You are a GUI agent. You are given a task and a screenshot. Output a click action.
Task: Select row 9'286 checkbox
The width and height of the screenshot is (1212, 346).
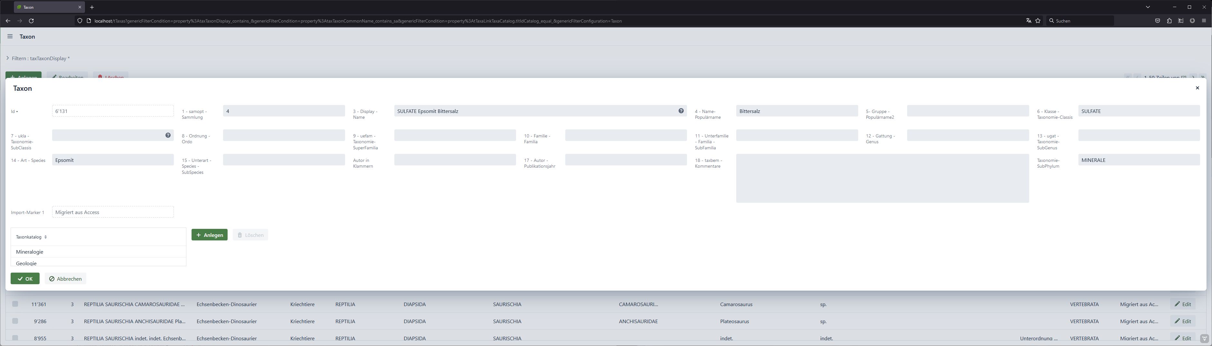click(15, 321)
